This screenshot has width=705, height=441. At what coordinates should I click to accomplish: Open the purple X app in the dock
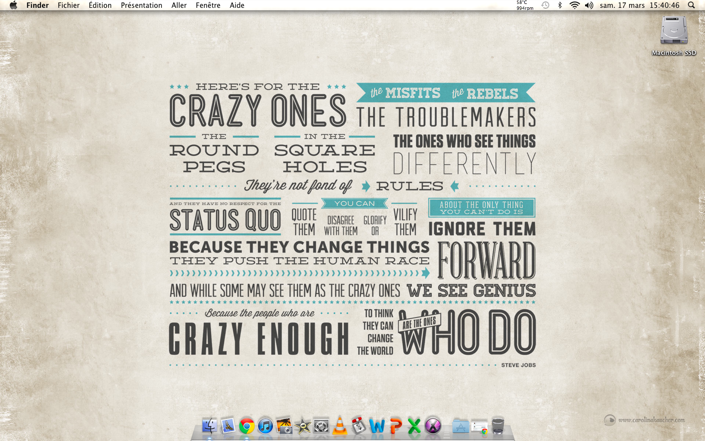[433, 426]
